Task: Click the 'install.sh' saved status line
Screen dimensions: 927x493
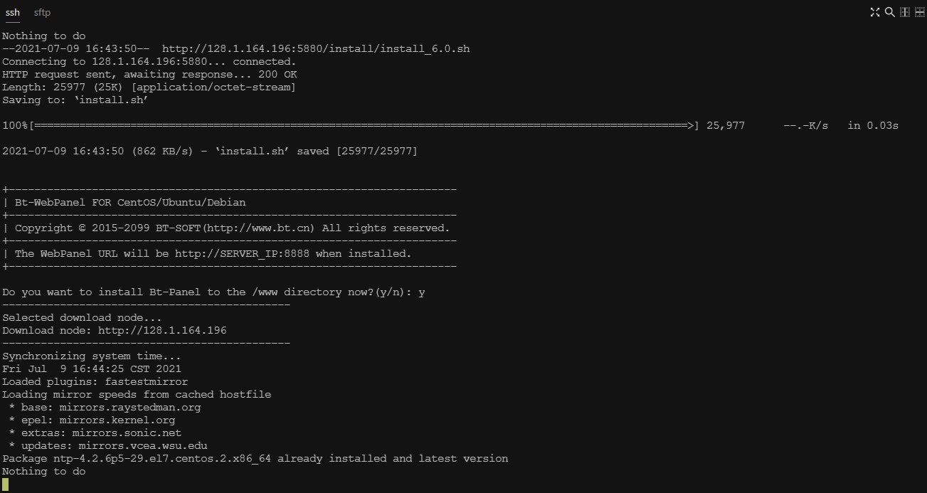Action: [x=210, y=152]
